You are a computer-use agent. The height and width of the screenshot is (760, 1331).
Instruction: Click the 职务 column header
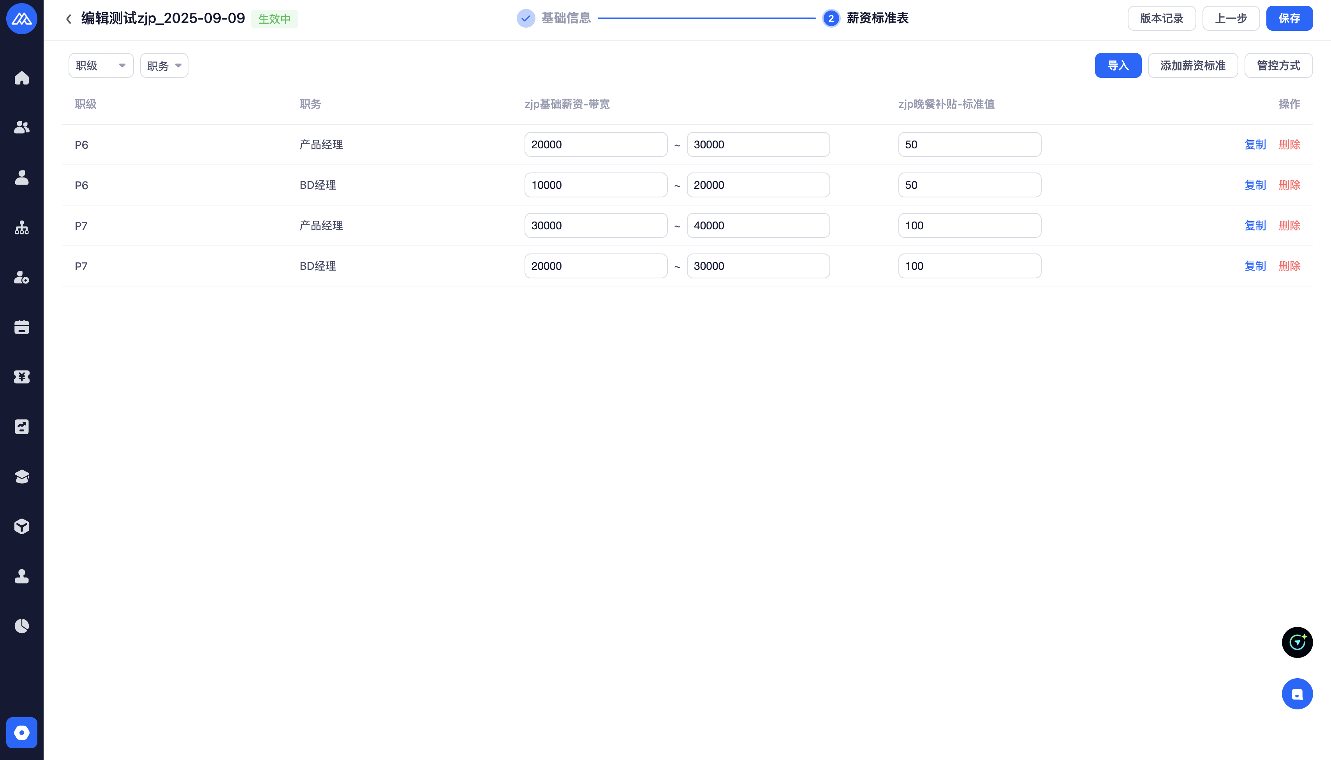pos(310,104)
